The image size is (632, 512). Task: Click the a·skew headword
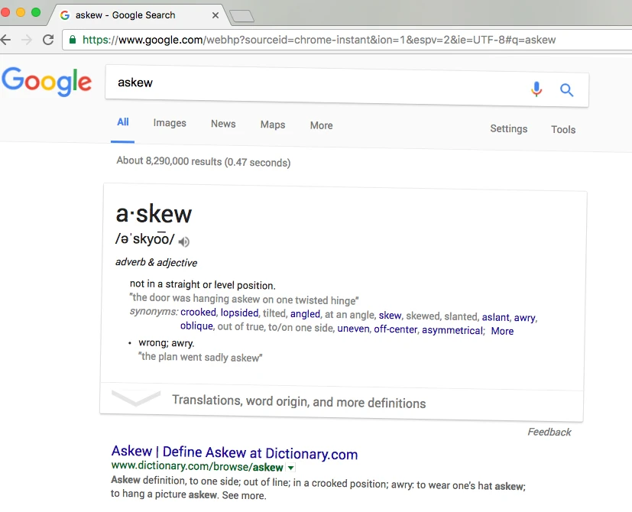point(154,214)
